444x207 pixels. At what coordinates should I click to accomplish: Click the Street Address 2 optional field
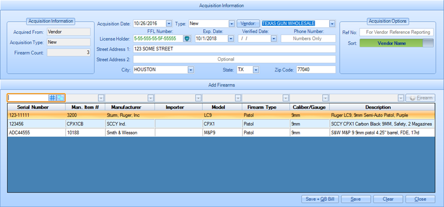click(234, 59)
